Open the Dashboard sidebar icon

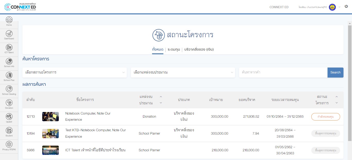pos(9,34)
